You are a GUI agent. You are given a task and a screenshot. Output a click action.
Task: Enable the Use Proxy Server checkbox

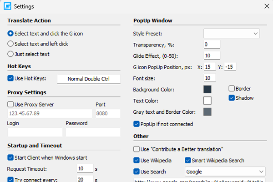click(x=11, y=105)
